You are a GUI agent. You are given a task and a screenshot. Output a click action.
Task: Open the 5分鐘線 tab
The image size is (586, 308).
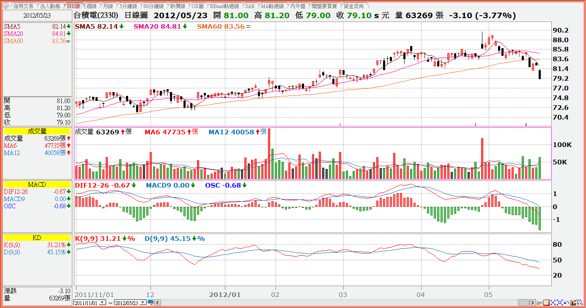(128, 6)
